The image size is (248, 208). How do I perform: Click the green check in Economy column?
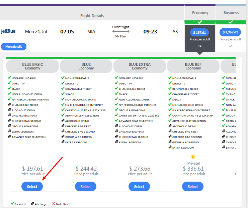200,22
